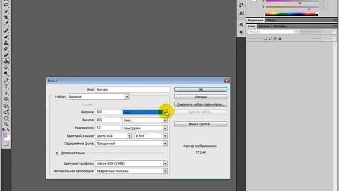The width and height of the screenshot is (339, 191).
Task: Select the Healing Brush tool
Action: (x=6, y=31)
